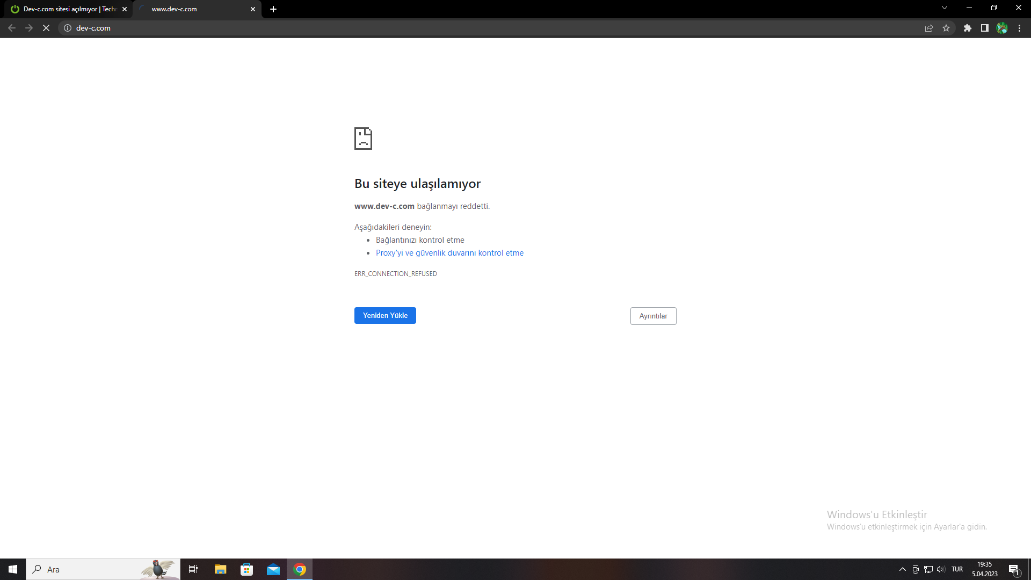Screen dimensions: 1031x580
Task: Click the share page icon
Action: [x=928, y=28]
